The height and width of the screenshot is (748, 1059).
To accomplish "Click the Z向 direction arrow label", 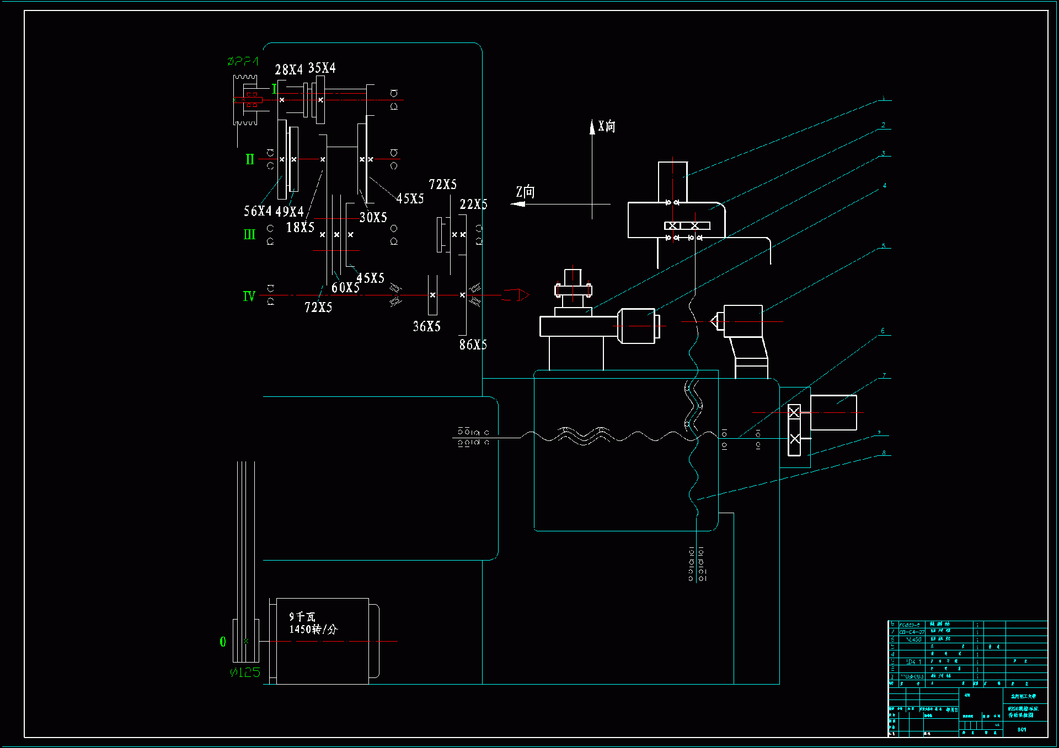I will (525, 192).
